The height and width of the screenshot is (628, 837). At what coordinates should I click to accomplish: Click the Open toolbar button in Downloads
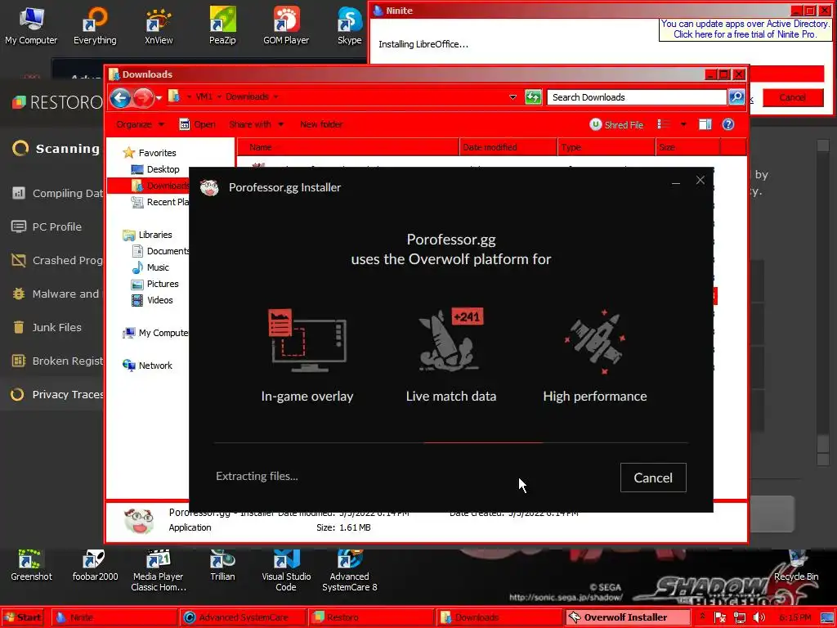click(x=198, y=124)
